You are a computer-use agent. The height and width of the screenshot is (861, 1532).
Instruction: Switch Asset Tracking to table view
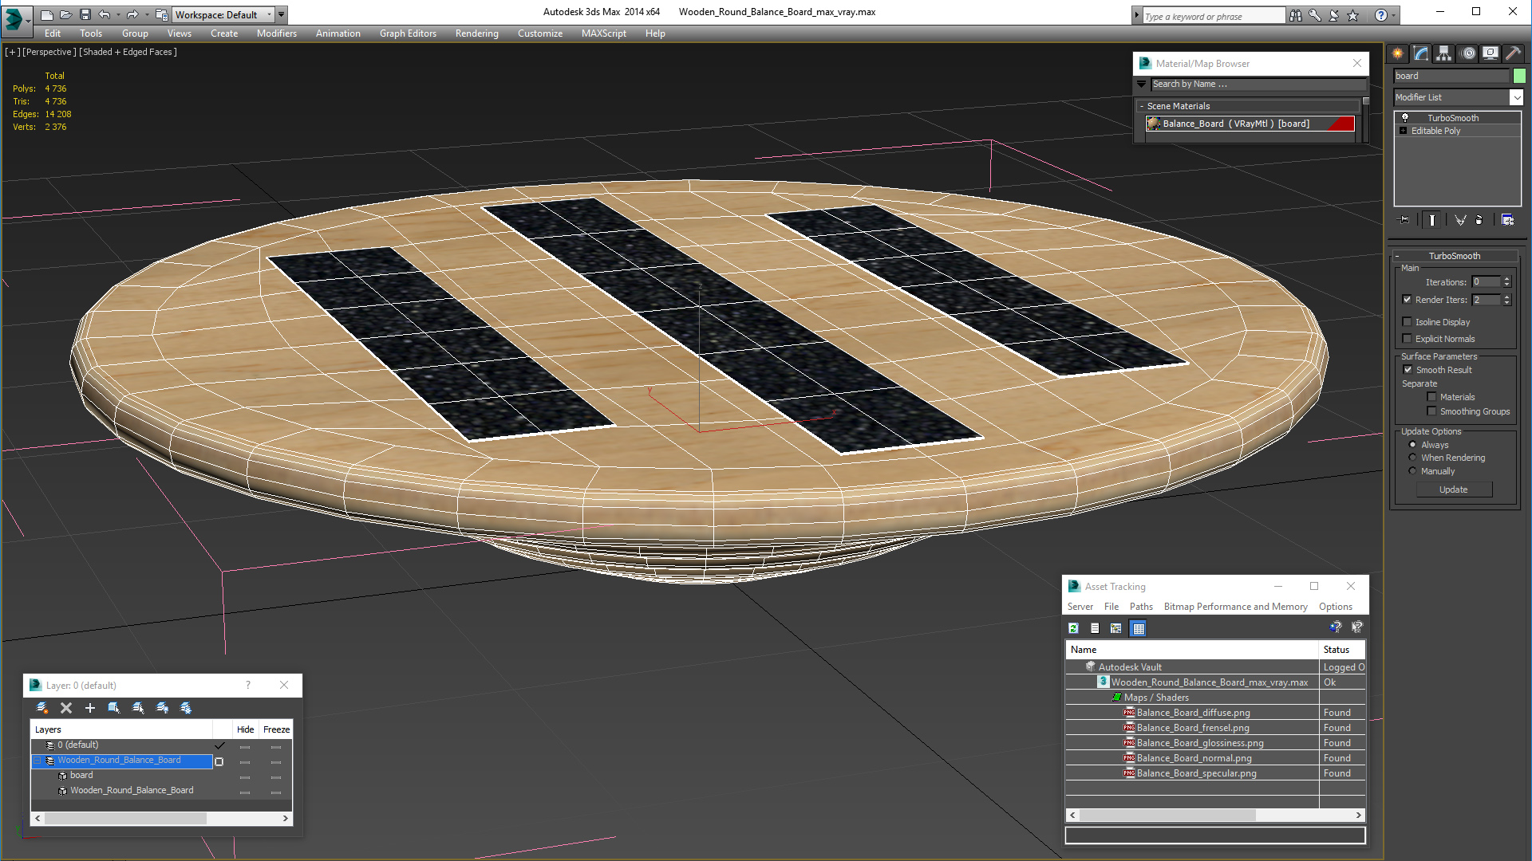pos(1139,628)
